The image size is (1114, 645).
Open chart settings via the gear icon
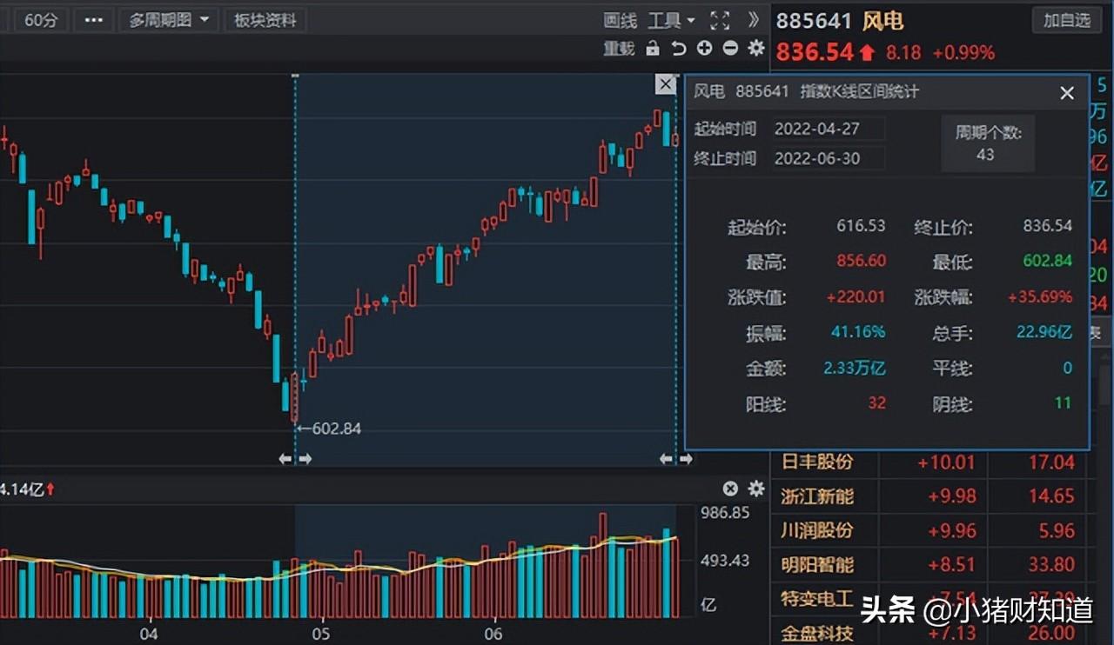755,50
